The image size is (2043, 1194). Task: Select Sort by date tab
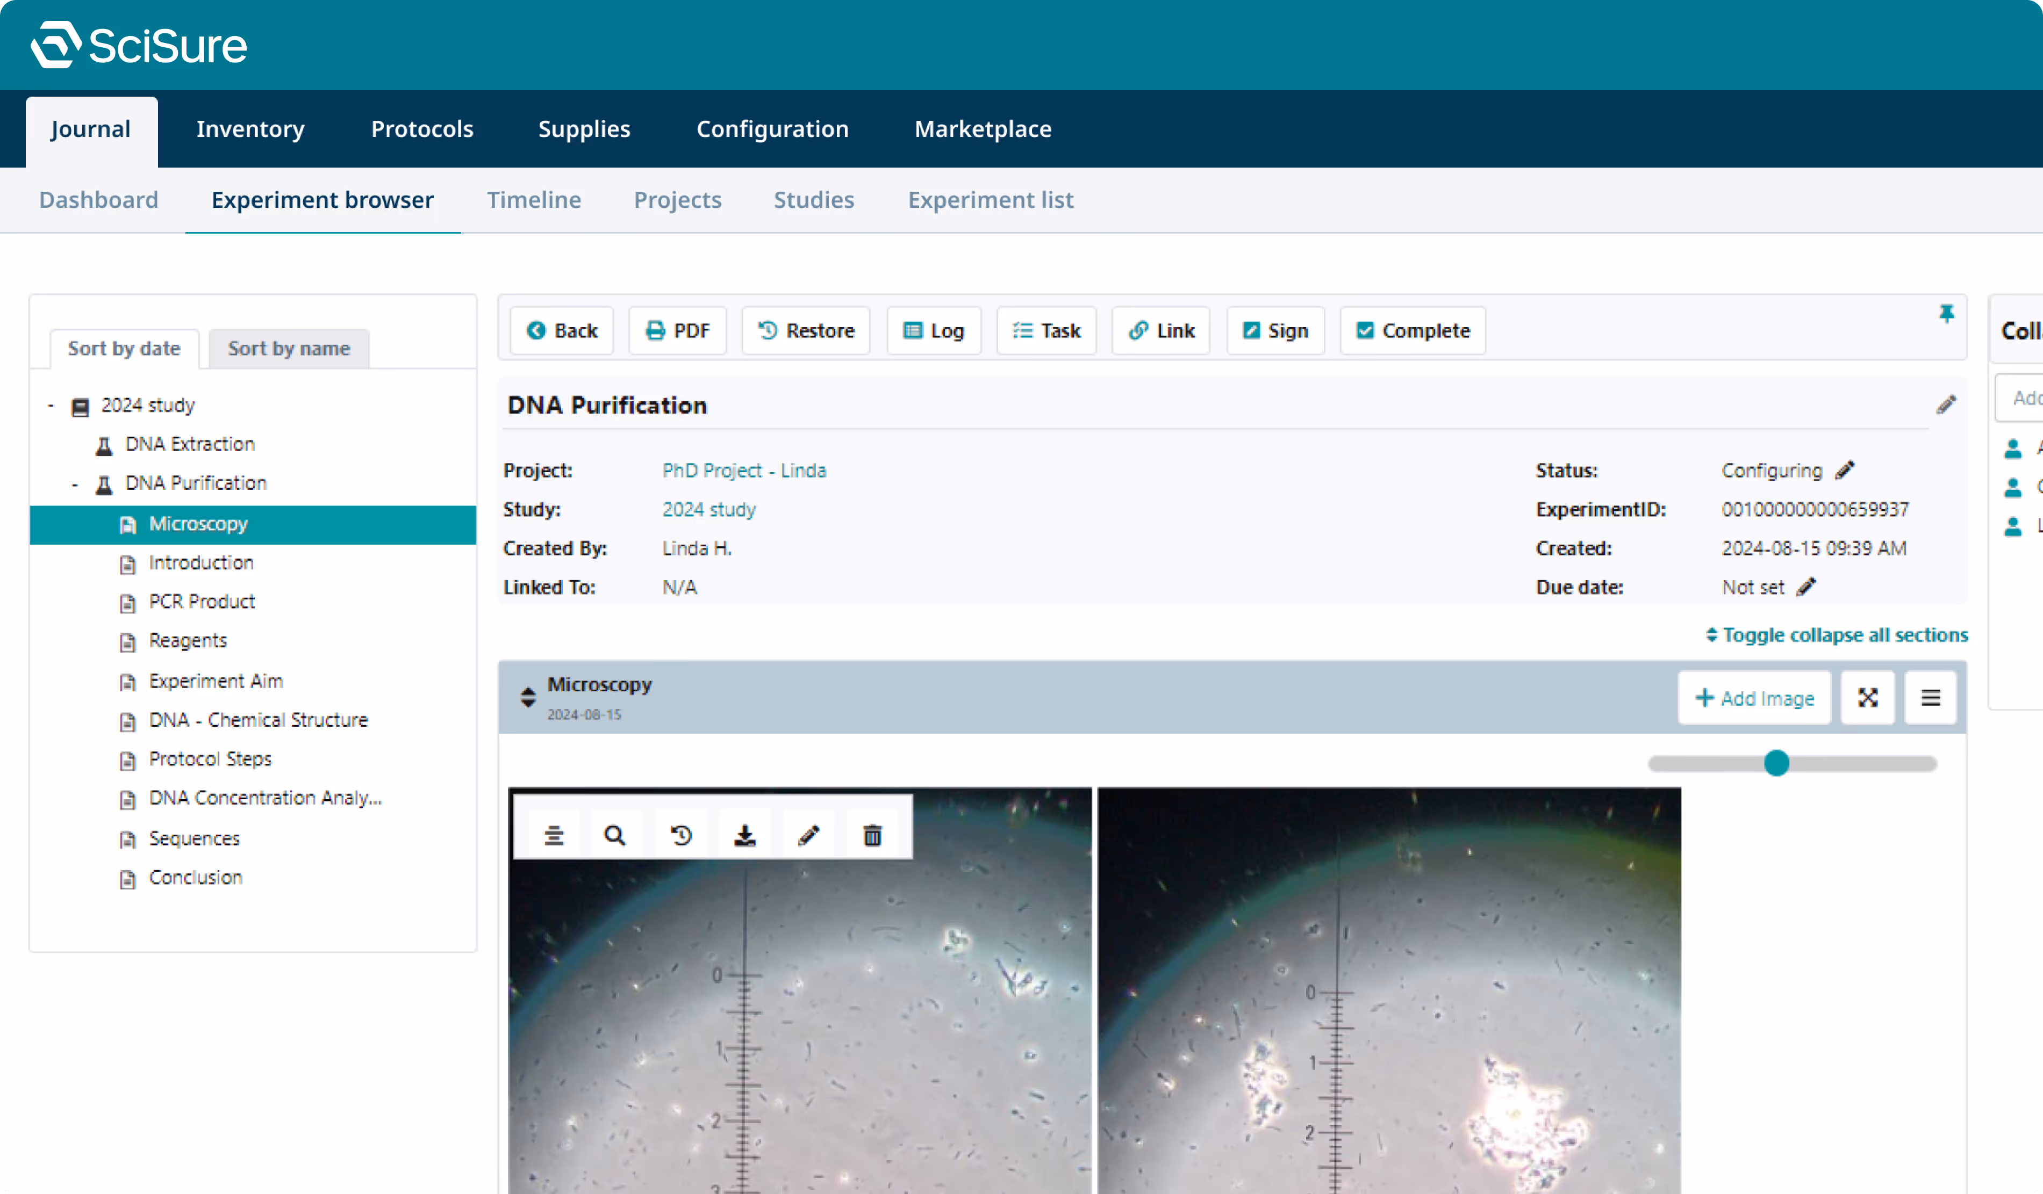tap(124, 349)
